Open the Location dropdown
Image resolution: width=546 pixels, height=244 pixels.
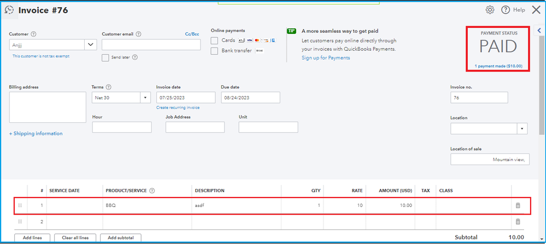click(522, 129)
